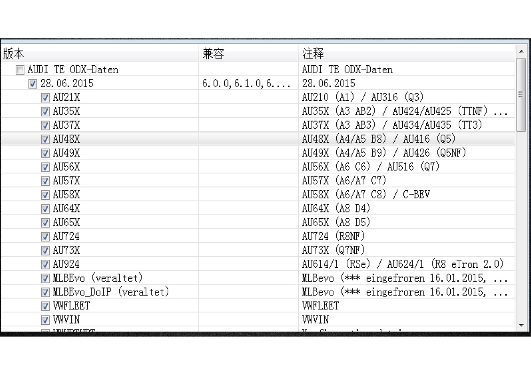This screenshot has height=375, width=531.
Task: Select the AU64X row label
Action: coord(66,209)
